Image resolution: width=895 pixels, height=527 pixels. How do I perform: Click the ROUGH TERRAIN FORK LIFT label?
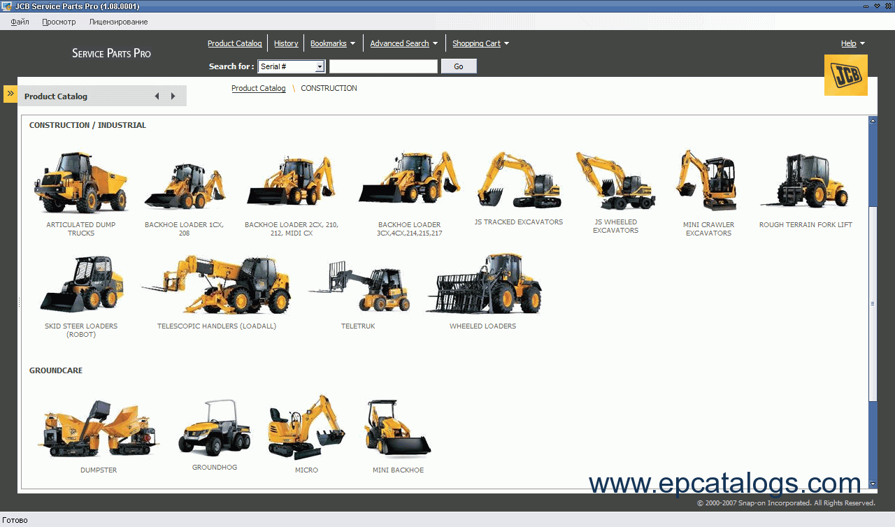[805, 225]
